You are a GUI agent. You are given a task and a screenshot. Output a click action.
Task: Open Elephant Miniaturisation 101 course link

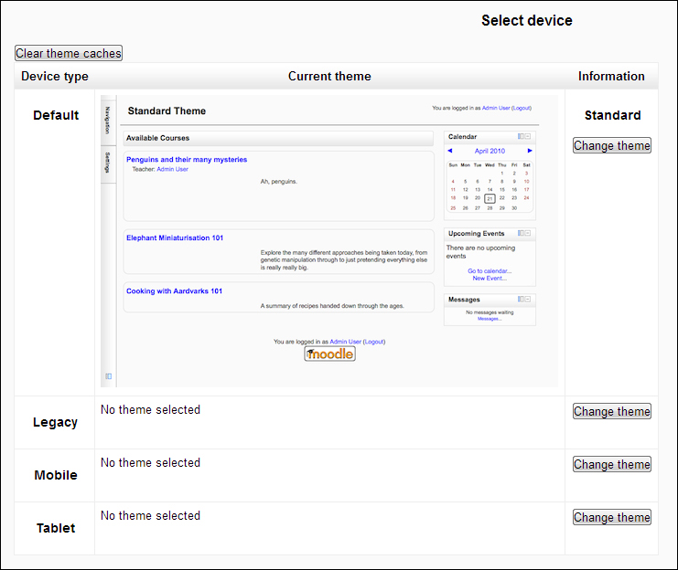click(x=175, y=237)
